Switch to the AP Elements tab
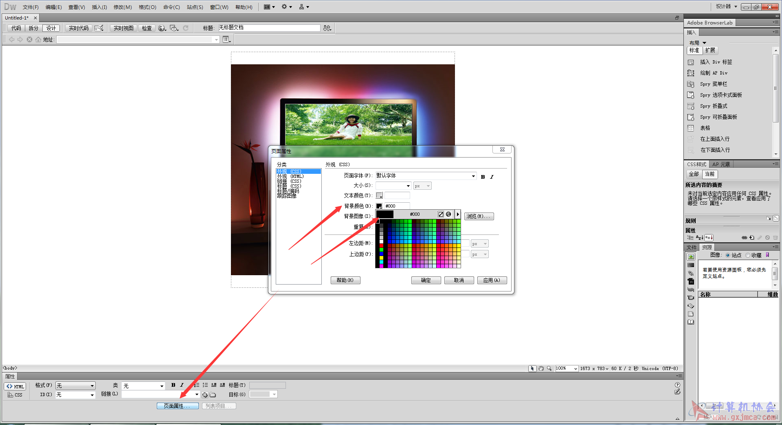This screenshot has width=782, height=425. pyautogui.click(x=721, y=164)
